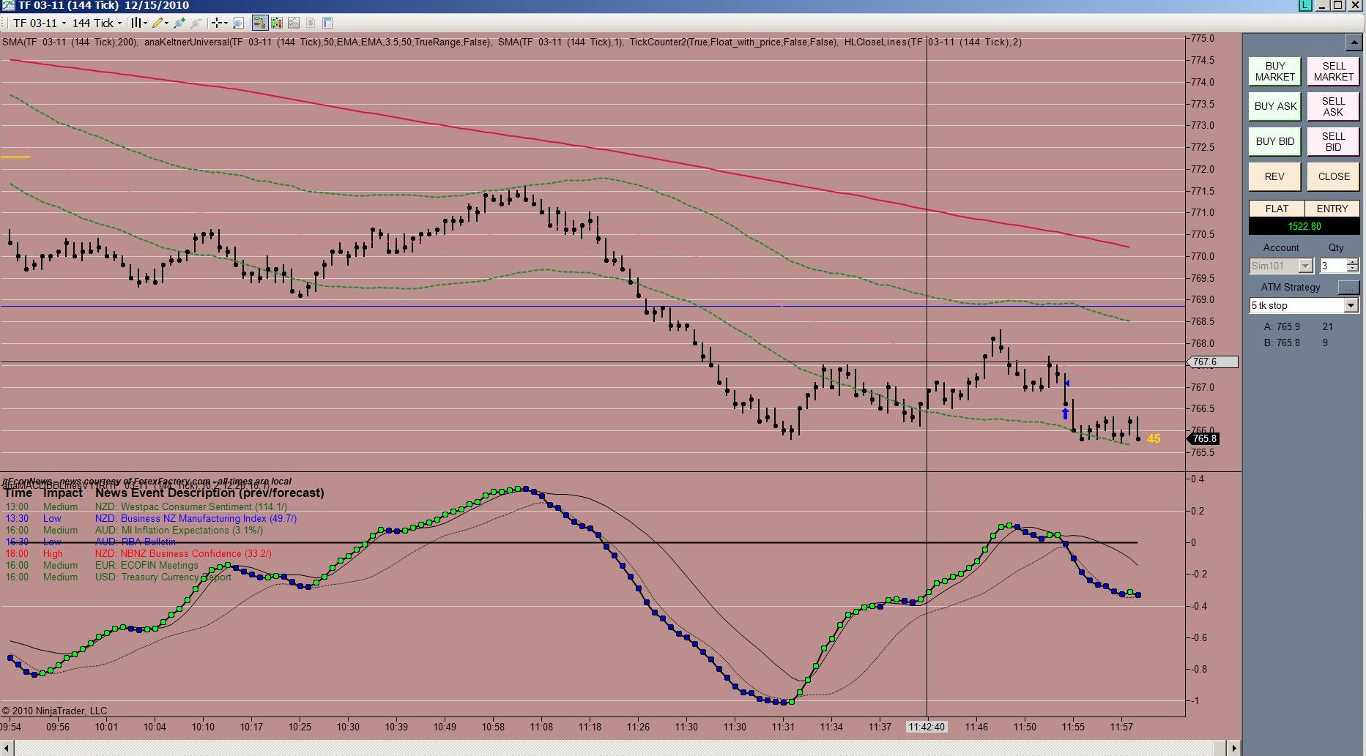
Task: Click the Business NZ Manufacturing Index row
Action: coord(151,518)
